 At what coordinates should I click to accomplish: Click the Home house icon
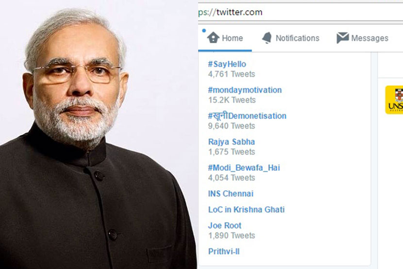pyautogui.click(x=213, y=37)
